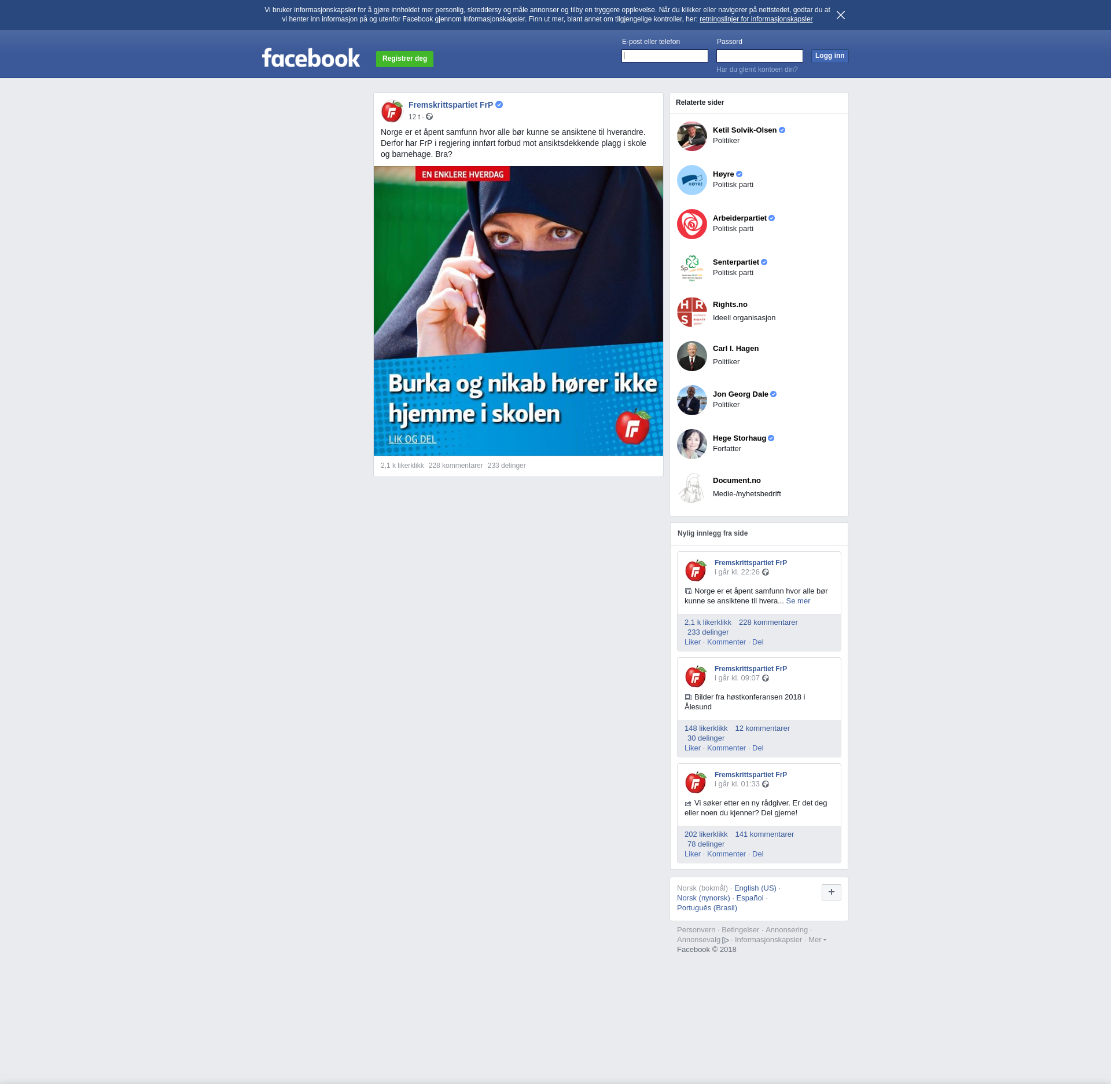Click the plus button for more languages

tap(832, 892)
